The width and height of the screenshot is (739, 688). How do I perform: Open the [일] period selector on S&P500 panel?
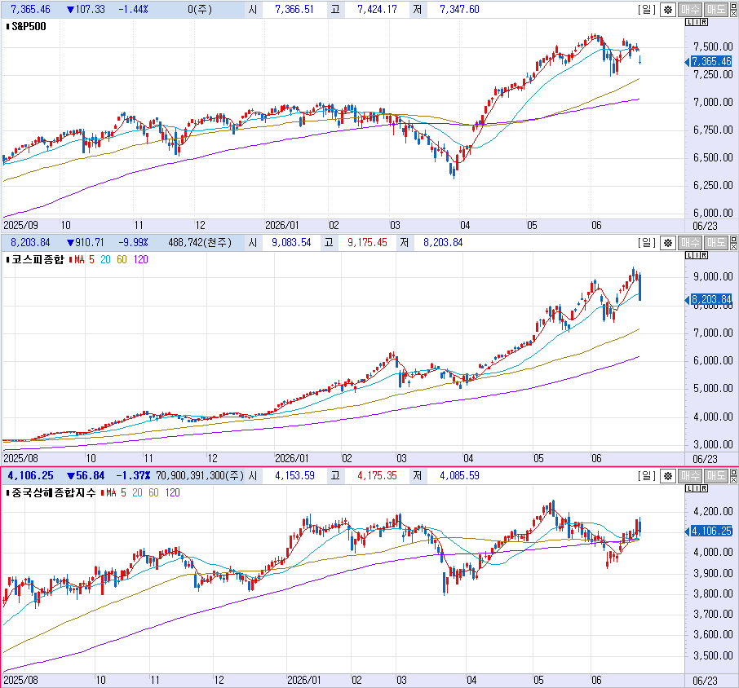(647, 10)
